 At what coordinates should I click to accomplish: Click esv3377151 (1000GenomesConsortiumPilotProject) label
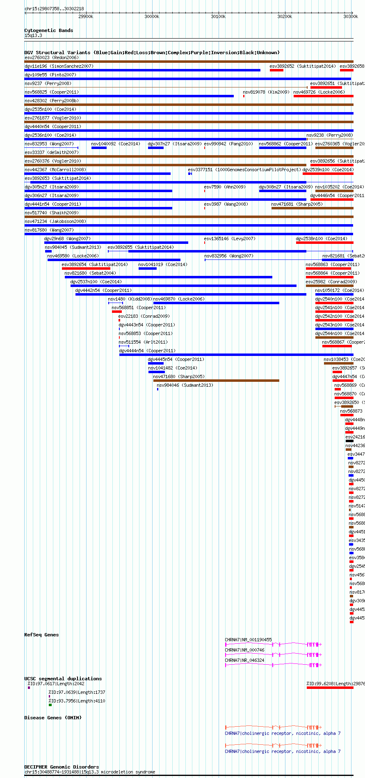(x=244, y=170)
